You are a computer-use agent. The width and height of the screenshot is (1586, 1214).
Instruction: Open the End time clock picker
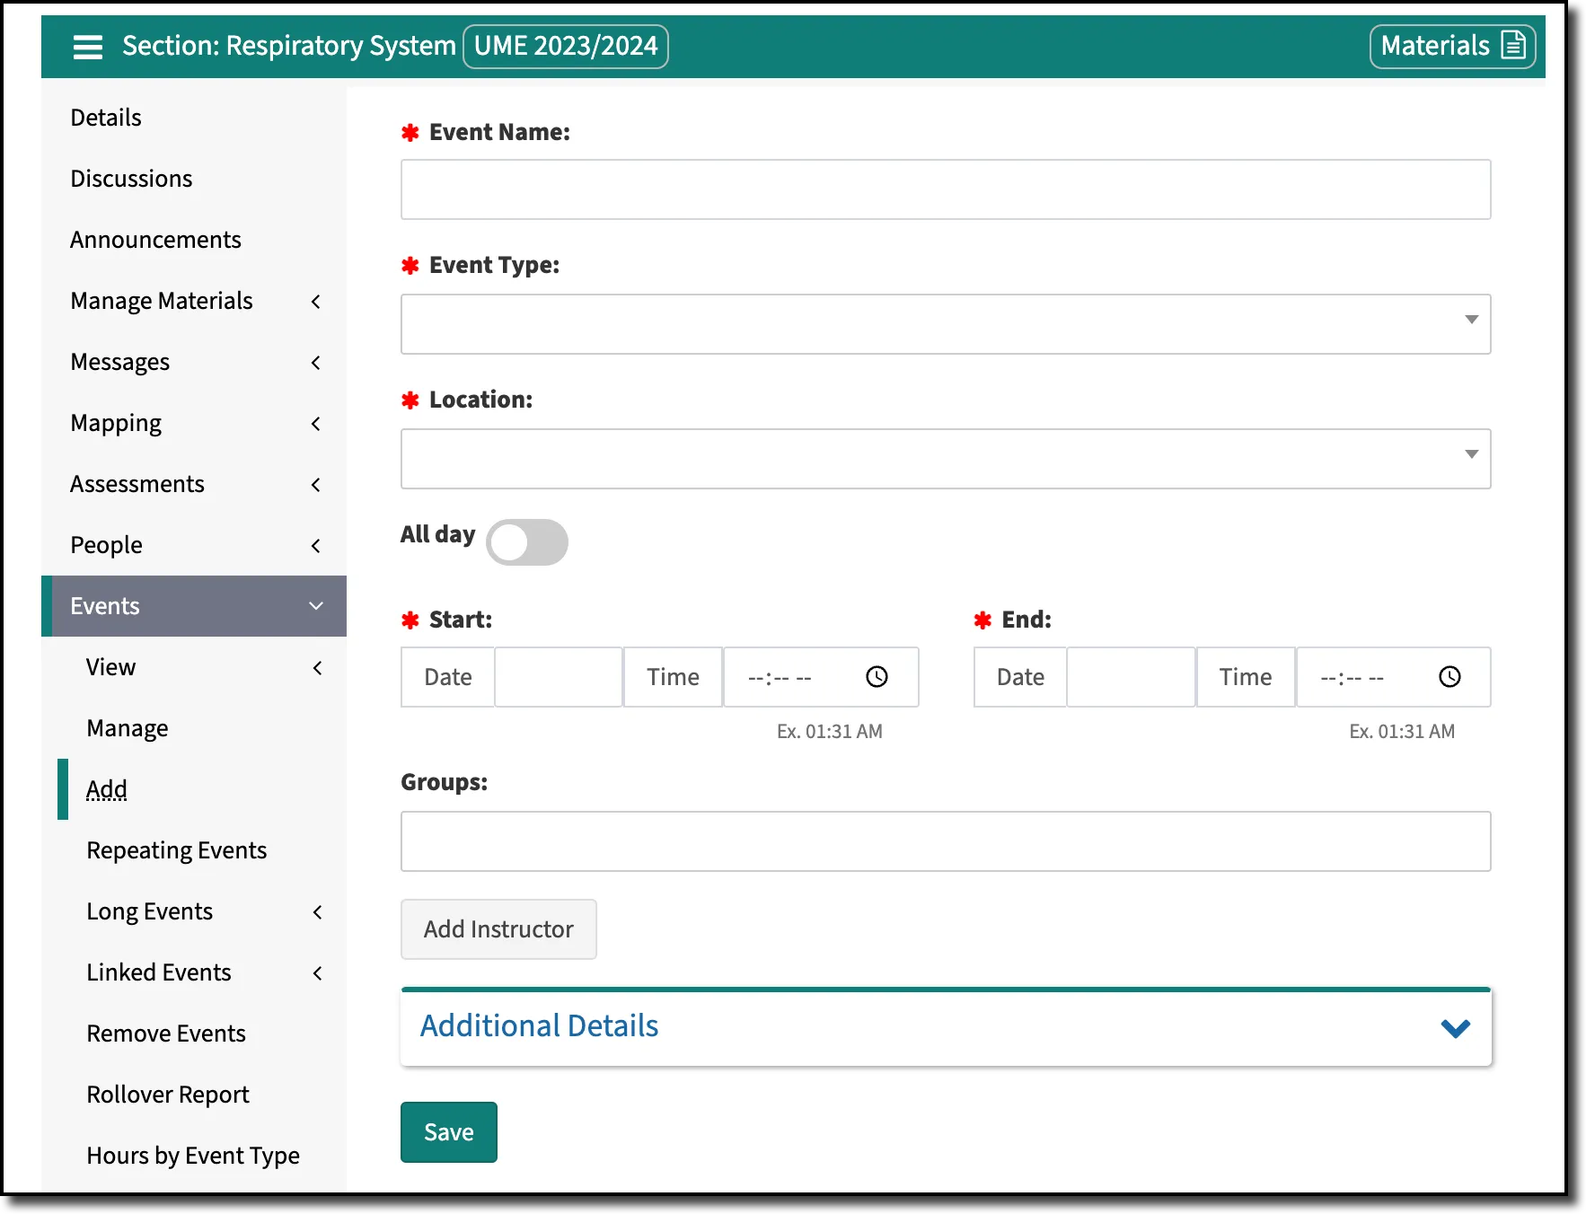1449,677
